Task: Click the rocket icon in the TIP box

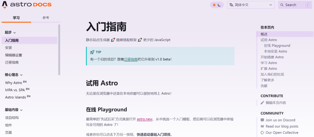Action: [x=92, y=52]
